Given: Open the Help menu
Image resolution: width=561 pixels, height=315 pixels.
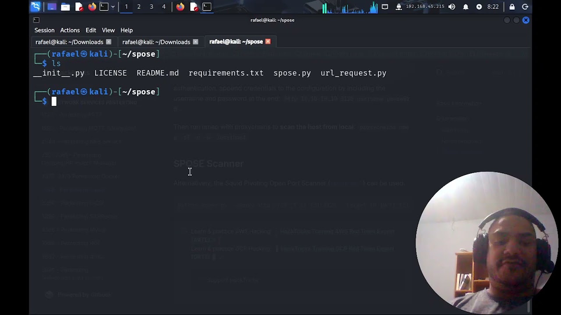Looking at the screenshot, I should (x=127, y=30).
